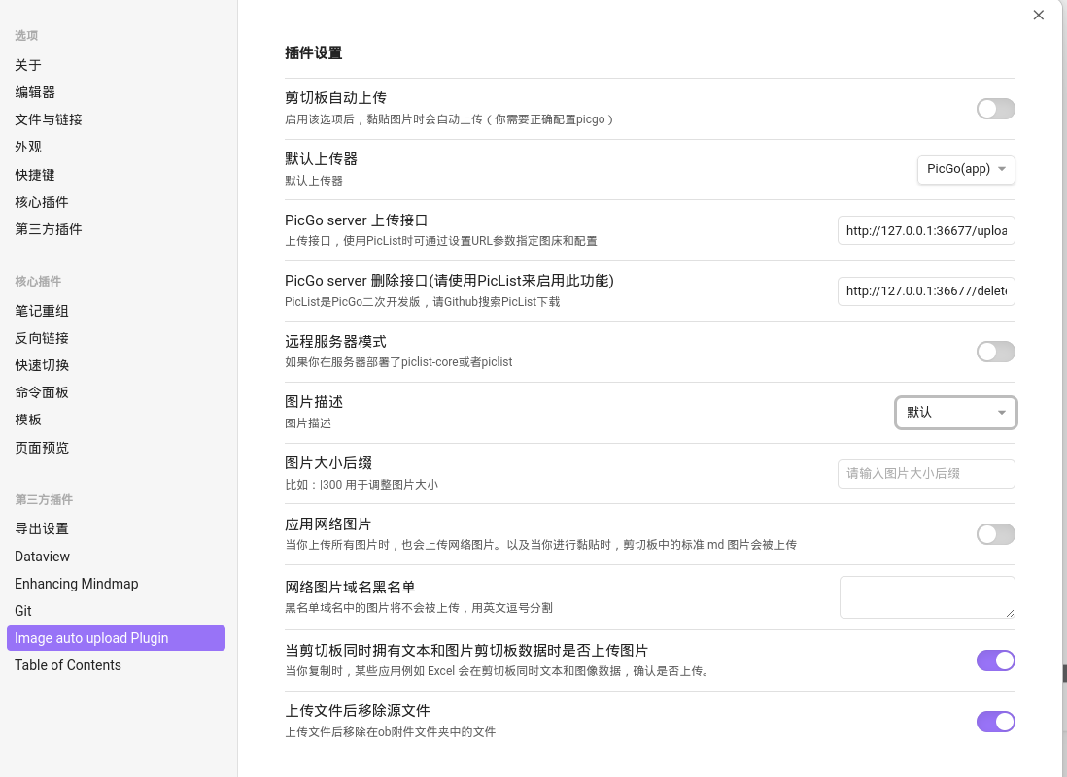Screen dimensions: 1067x777
Task: Select Enhancing Mindmap plugin settings
Action: (77, 584)
